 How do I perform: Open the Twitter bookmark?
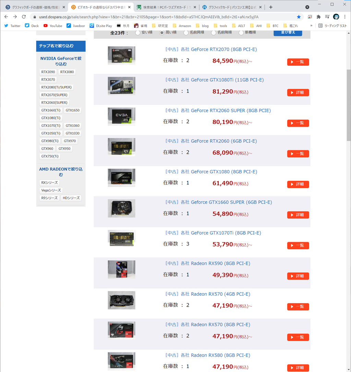click(x=12, y=26)
